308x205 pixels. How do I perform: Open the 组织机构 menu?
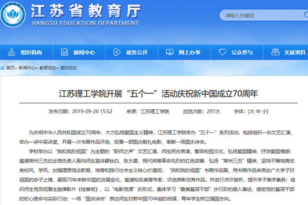pyautogui.click(x=26, y=52)
